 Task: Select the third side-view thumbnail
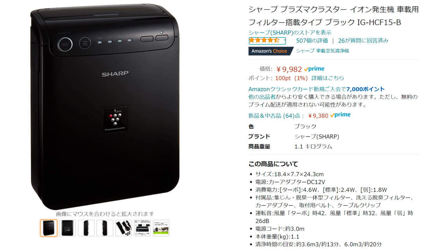pyautogui.click(x=86, y=228)
